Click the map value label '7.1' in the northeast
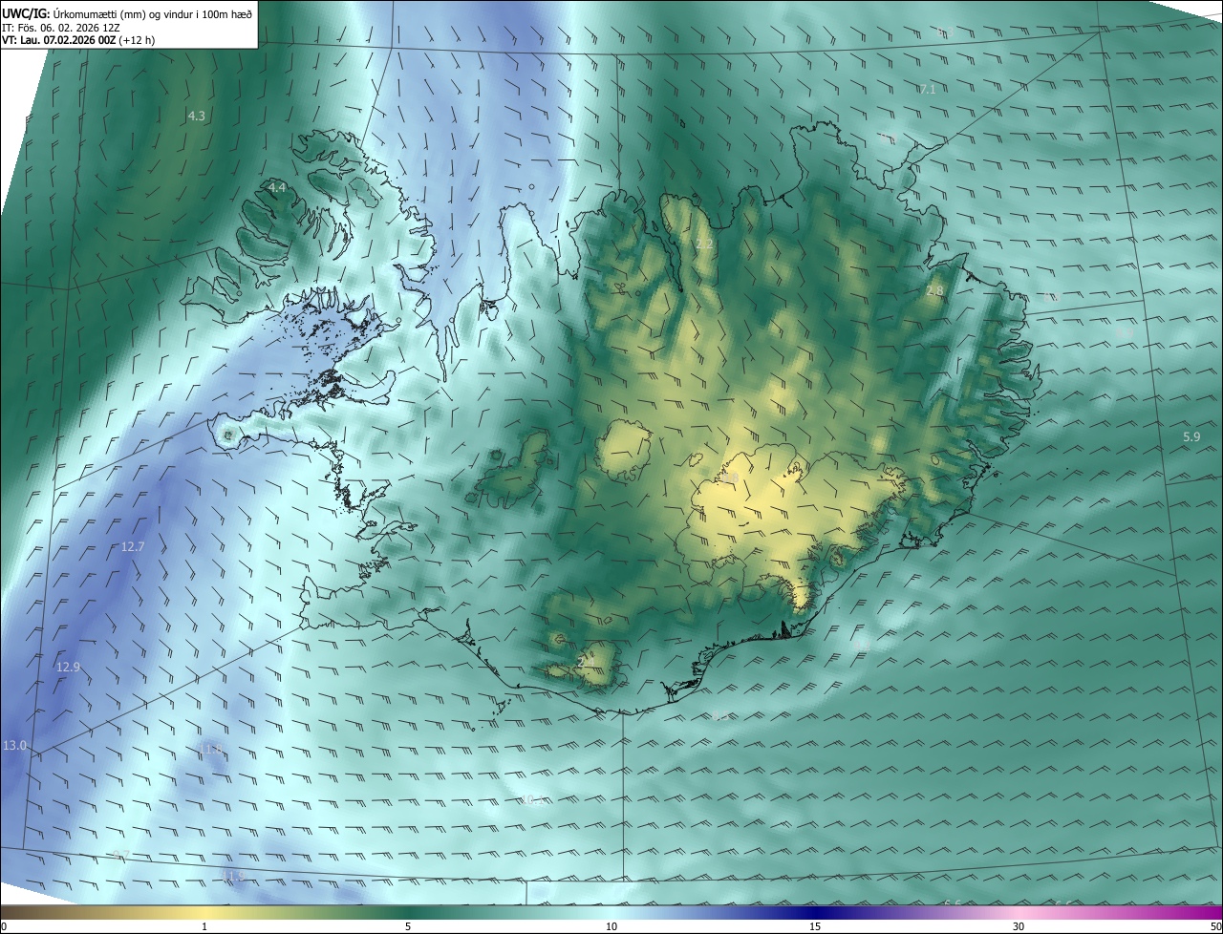Screen dimensions: 1223x934 click(x=928, y=89)
